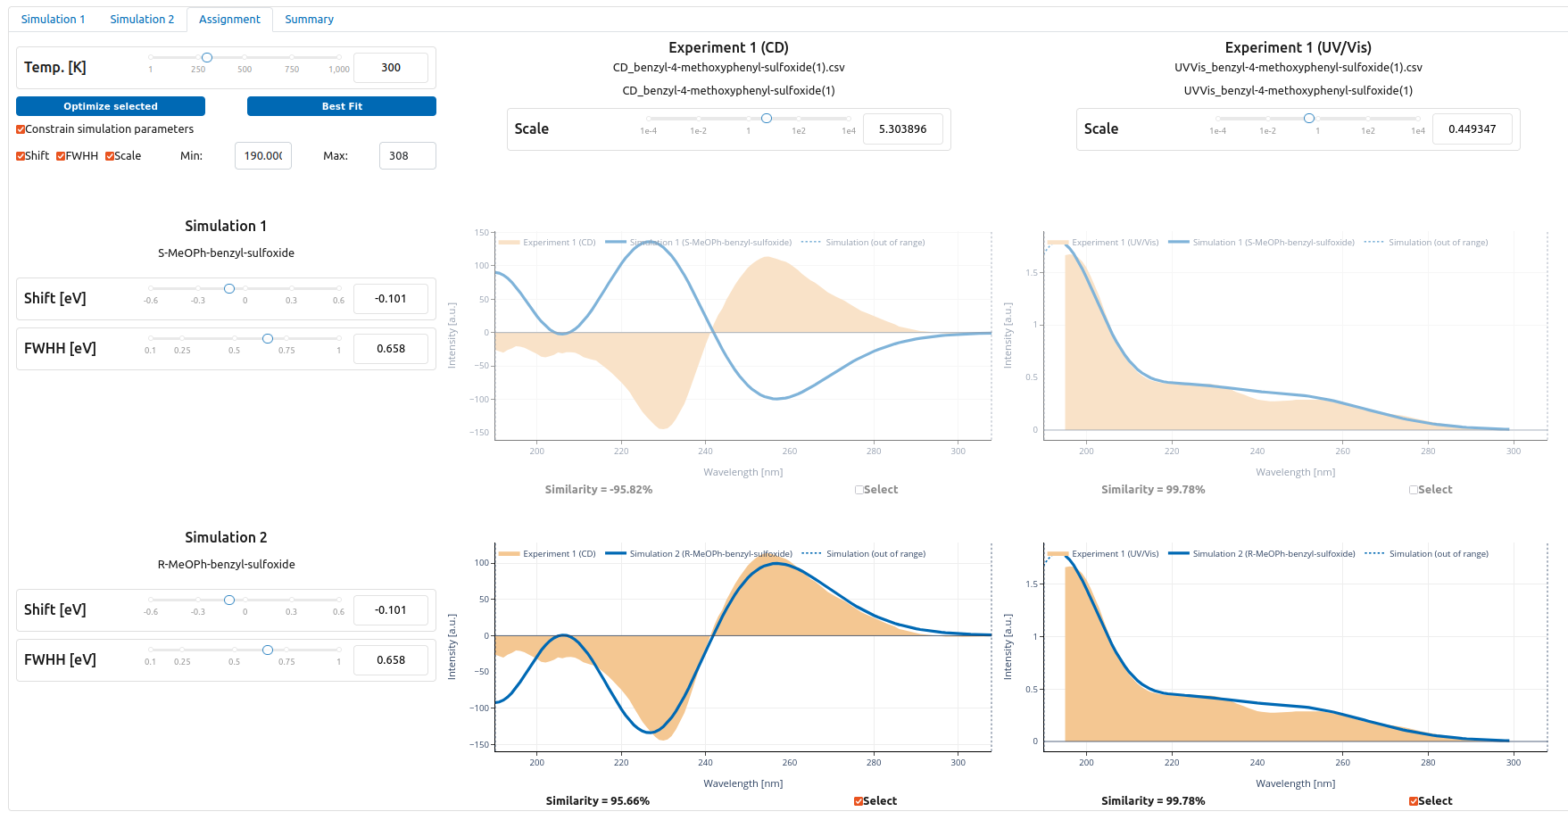Click the Experiment 1 (CD) Scale slider handle

[767, 118]
